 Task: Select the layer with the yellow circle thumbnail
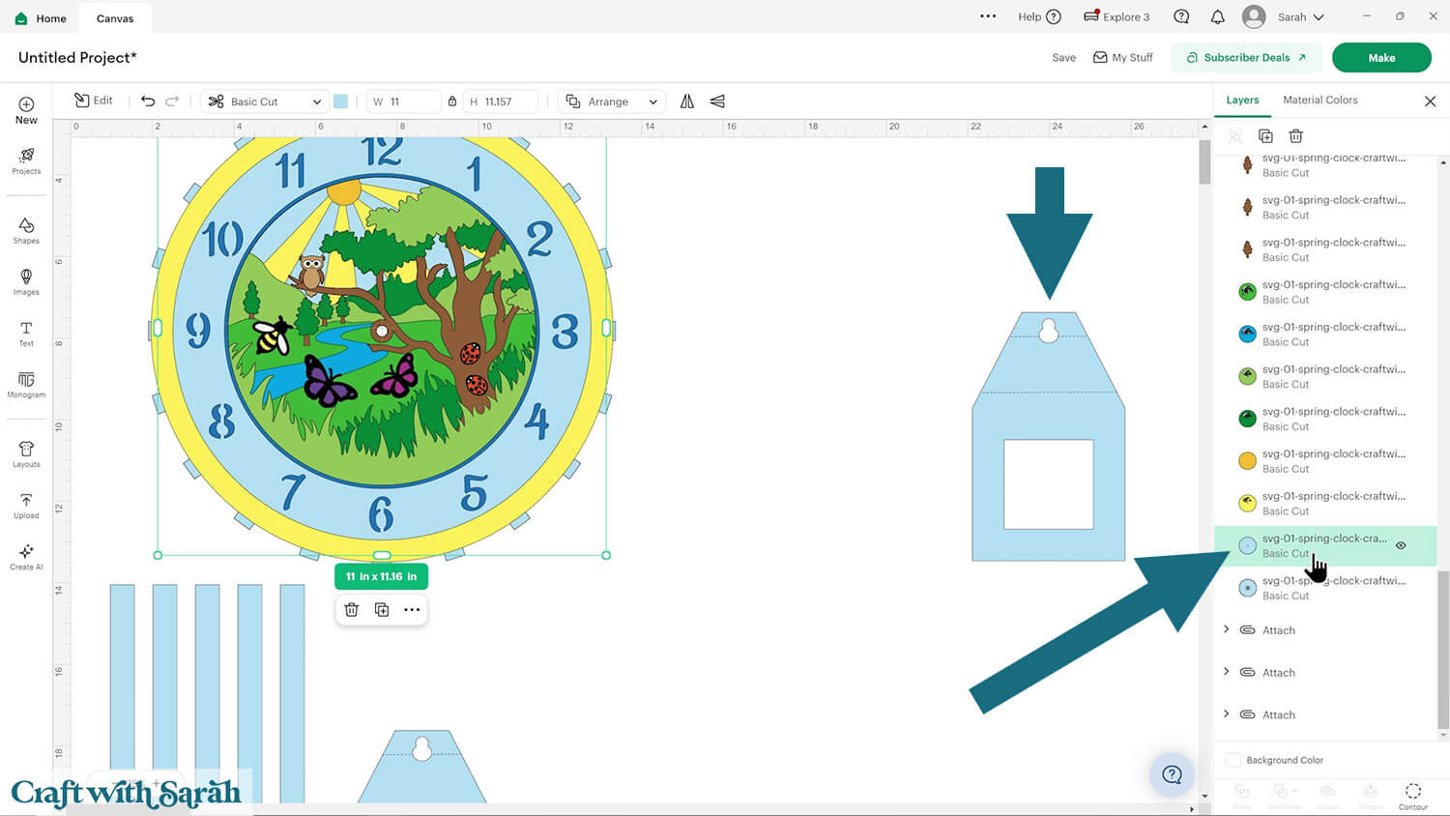[x=1325, y=504]
